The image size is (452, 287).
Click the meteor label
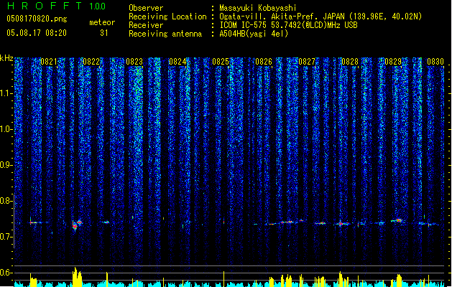pyautogui.click(x=102, y=22)
